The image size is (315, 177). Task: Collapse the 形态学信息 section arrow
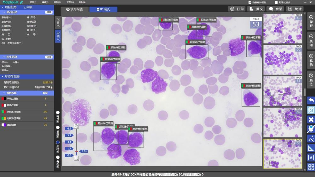3,76
